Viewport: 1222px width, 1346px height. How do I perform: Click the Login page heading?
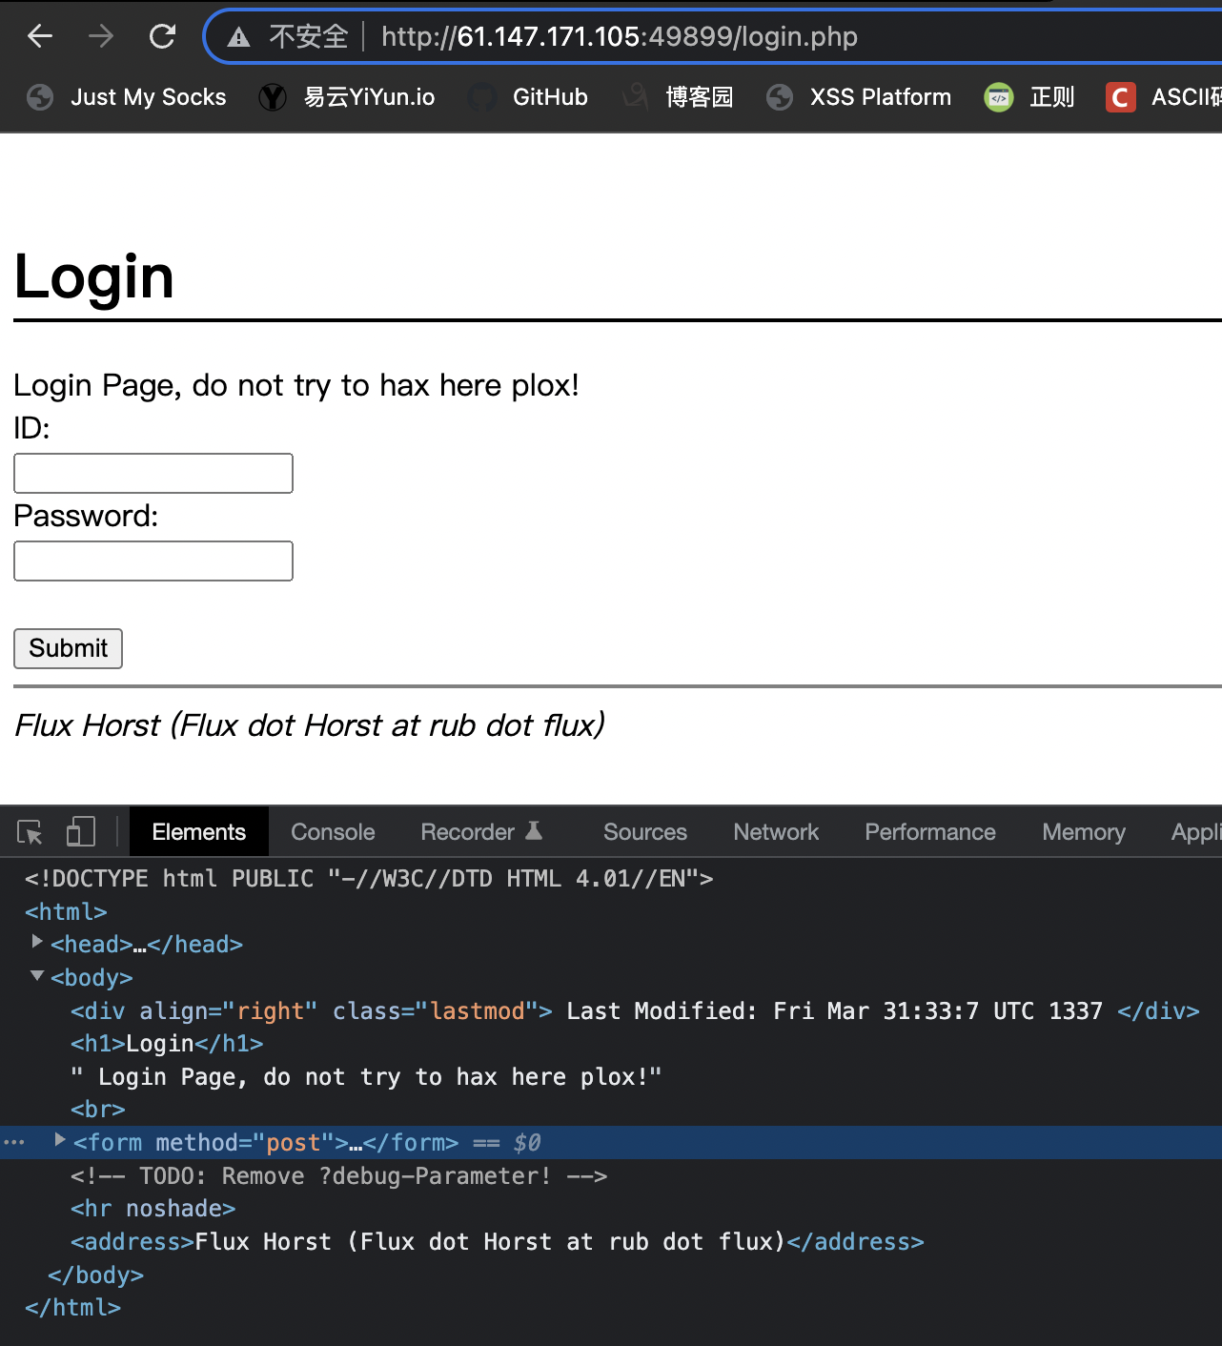(x=93, y=277)
